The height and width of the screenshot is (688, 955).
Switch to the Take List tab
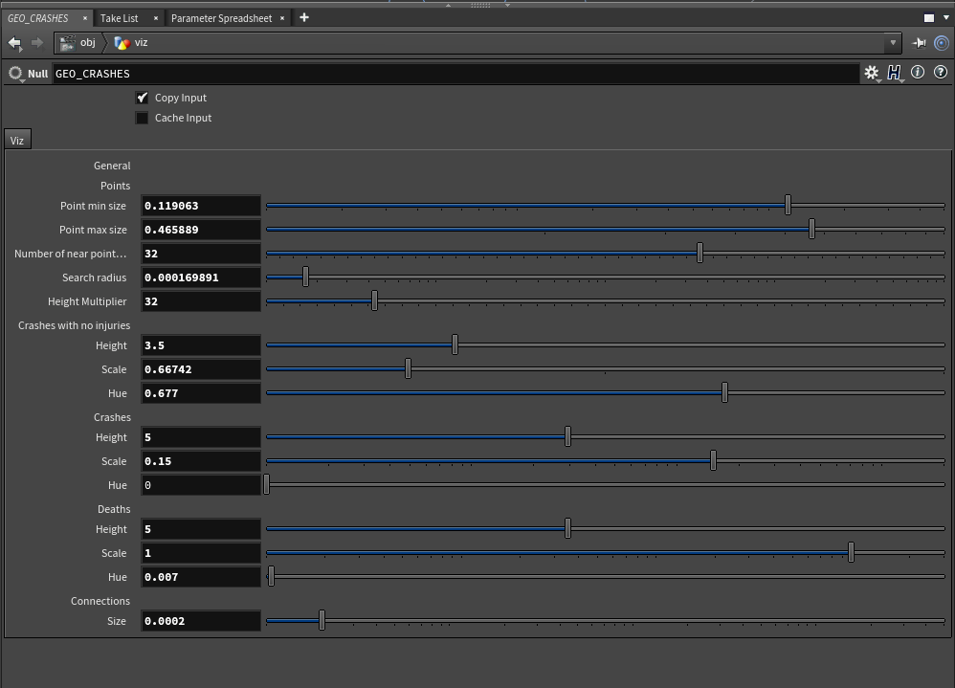pos(120,18)
